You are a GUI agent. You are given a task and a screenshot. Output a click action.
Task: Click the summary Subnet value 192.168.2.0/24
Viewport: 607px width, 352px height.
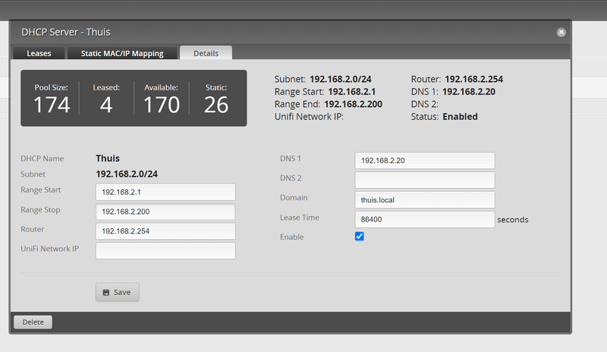click(x=340, y=79)
